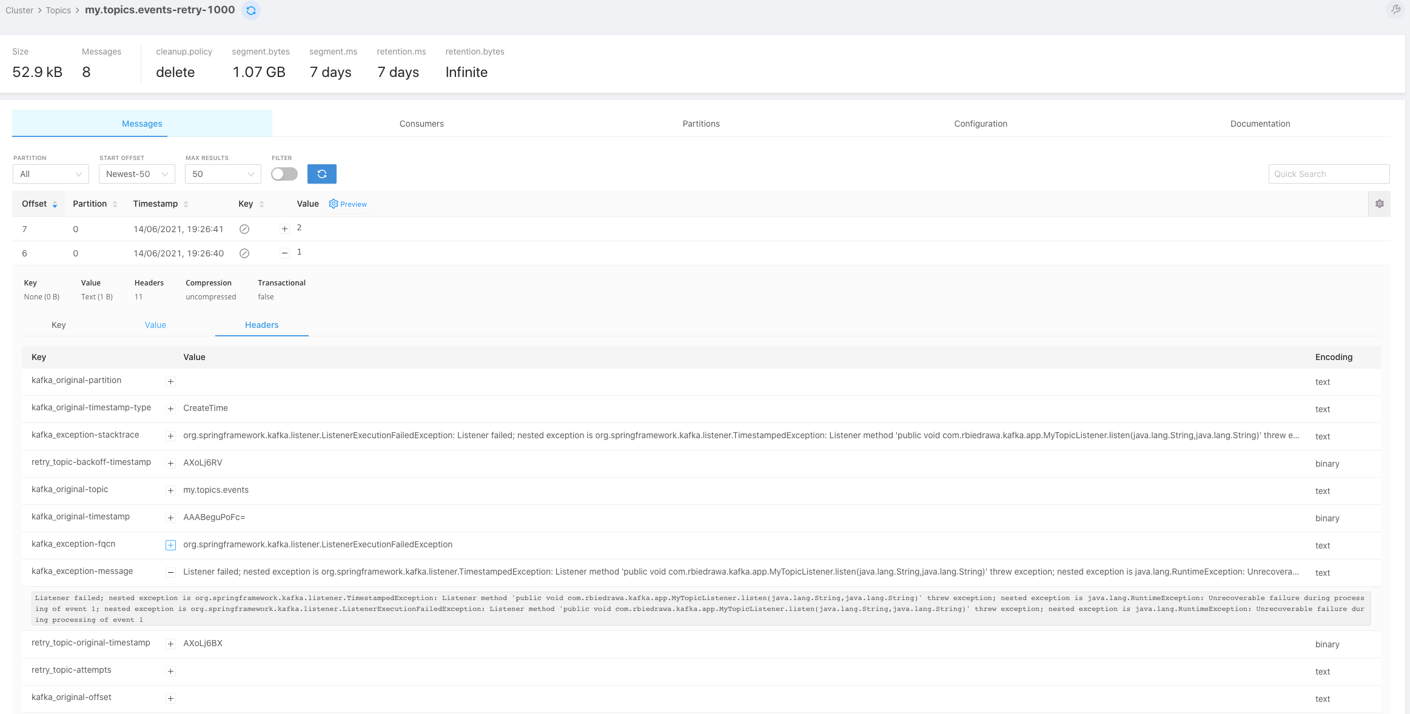Toggle the Filter switch on
Image resolution: width=1410 pixels, height=714 pixels.
tap(284, 174)
